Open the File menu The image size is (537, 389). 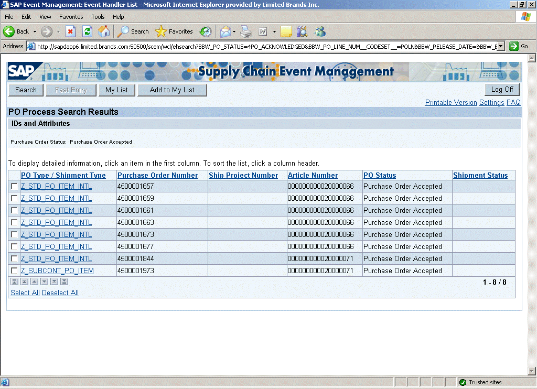coord(9,17)
